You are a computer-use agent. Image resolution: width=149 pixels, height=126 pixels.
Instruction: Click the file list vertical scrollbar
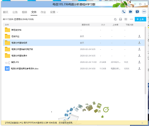pyautogui.click(x=145, y=61)
